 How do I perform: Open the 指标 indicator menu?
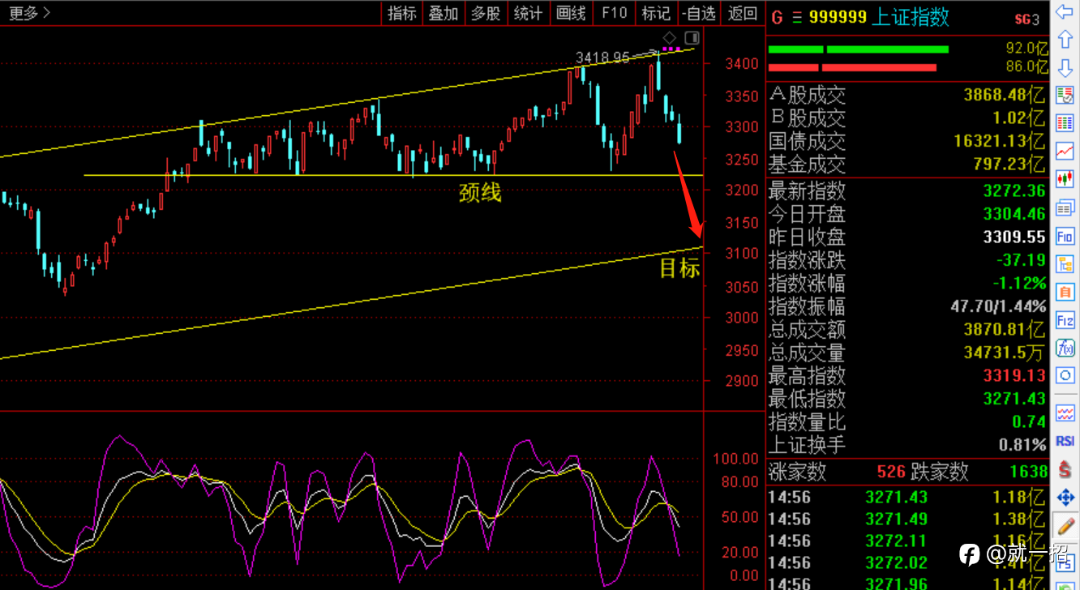(402, 13)
